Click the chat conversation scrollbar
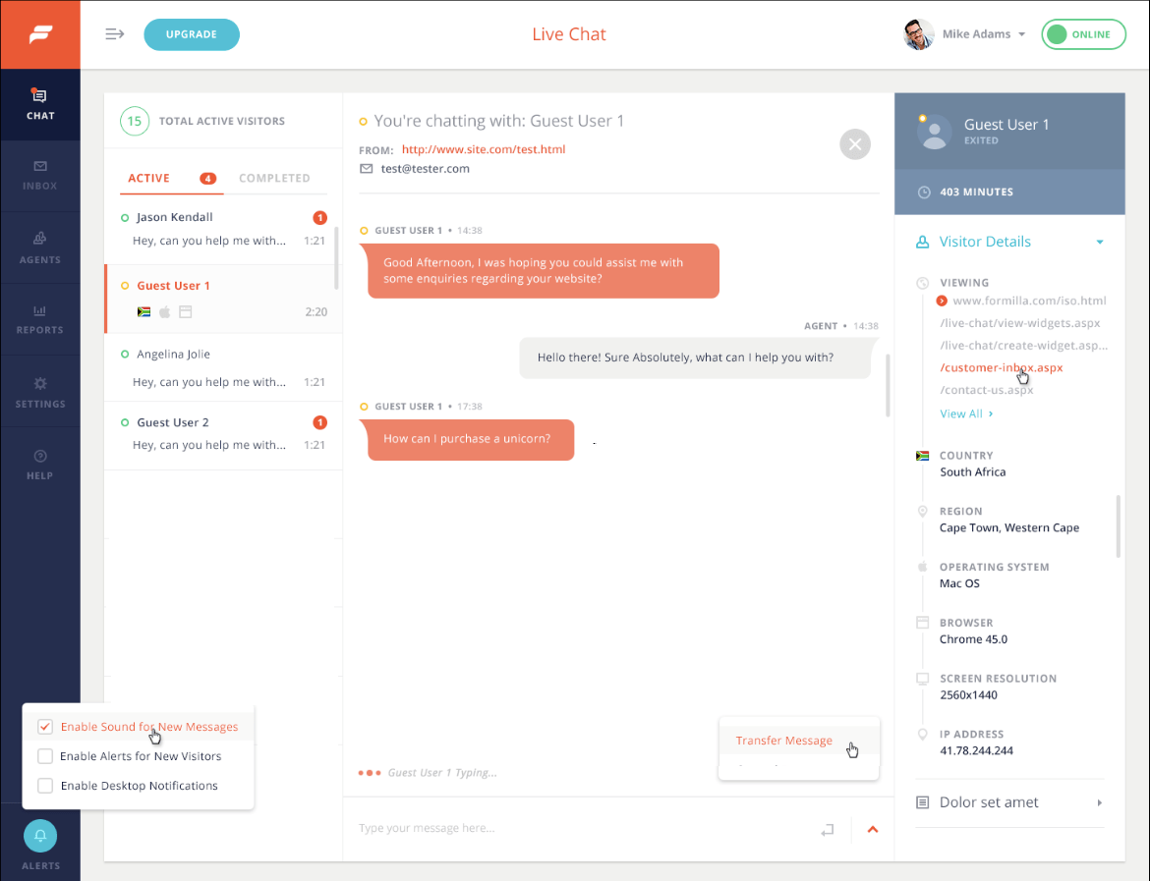Screen dimensions: 1150x881 click(x=888, y=386)
